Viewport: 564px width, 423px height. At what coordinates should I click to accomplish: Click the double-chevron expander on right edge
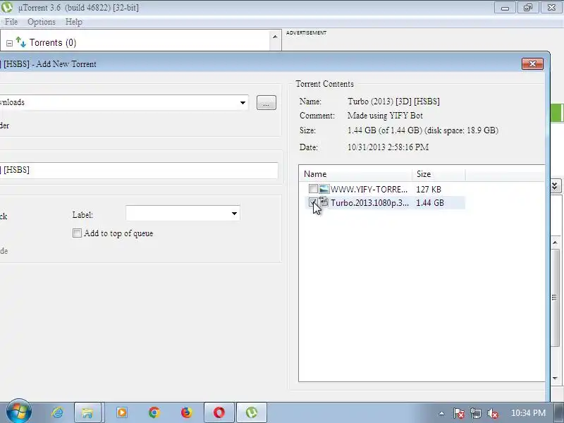click(x=555, y=185)
